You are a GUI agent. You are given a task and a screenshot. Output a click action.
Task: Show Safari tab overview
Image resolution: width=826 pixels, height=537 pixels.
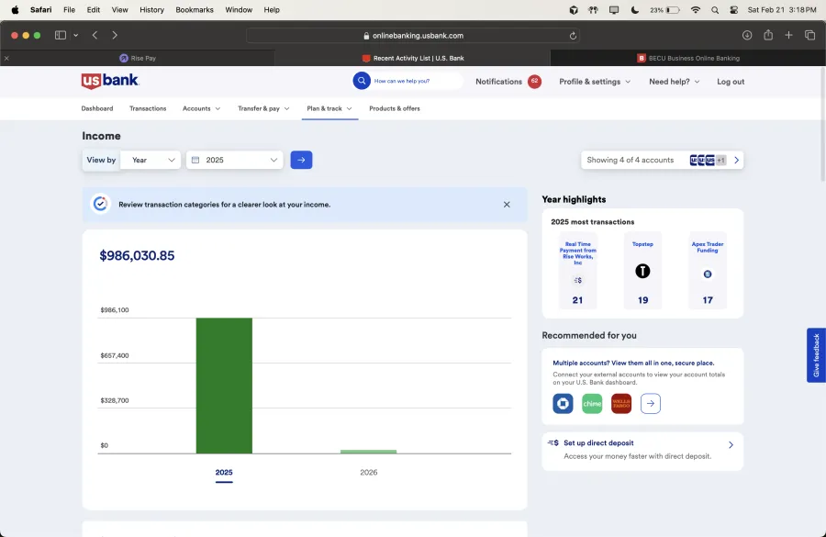pos(809,35)
